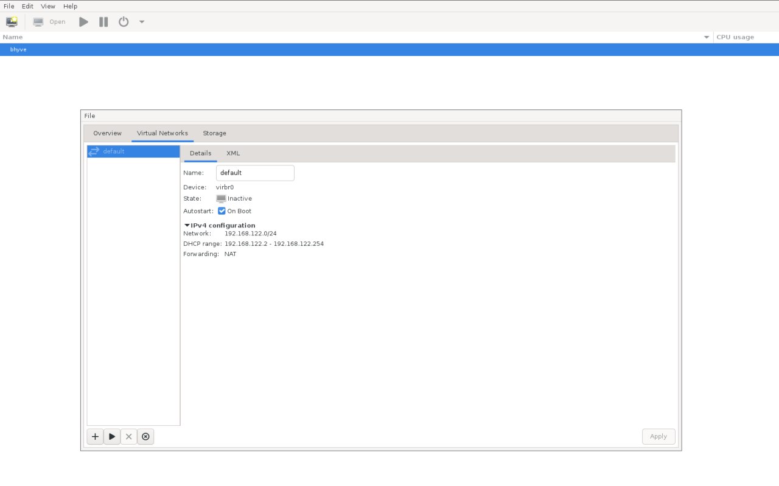Open the shutdown options dropdown arrow
Image resolution: width=779 pixels, height=486 pixels.
point(142,22)
